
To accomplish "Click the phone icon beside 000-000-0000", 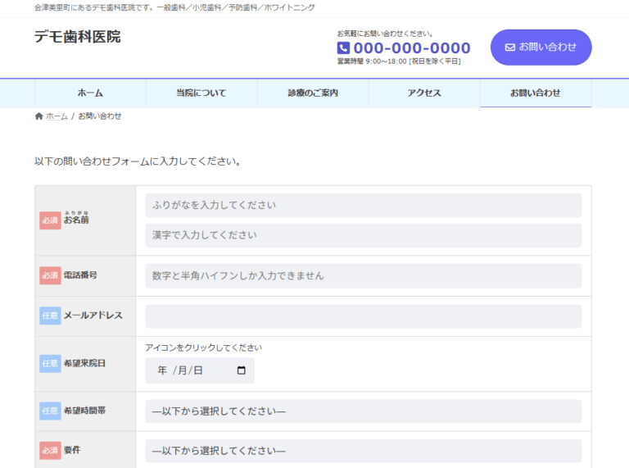I will 343,48.
